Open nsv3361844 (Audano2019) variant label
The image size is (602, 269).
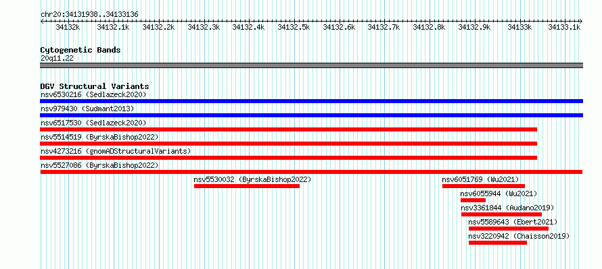[x=507, y=208]
